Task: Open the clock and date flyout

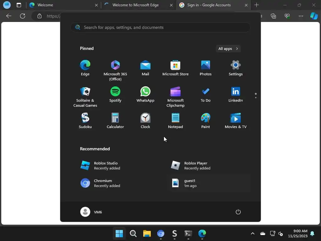Action: point(298,233)
